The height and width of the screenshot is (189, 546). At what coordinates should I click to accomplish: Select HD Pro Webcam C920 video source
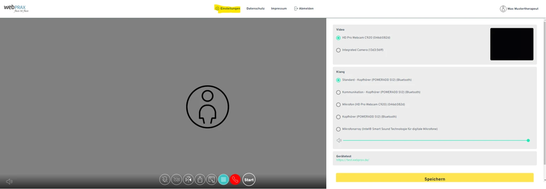point(338,38)
